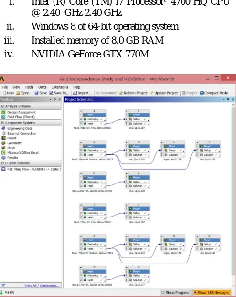Image resolution: width=236 pixels, height=297 pixels.
Task: Click View All / Customize link
Action: pos(42,286)
